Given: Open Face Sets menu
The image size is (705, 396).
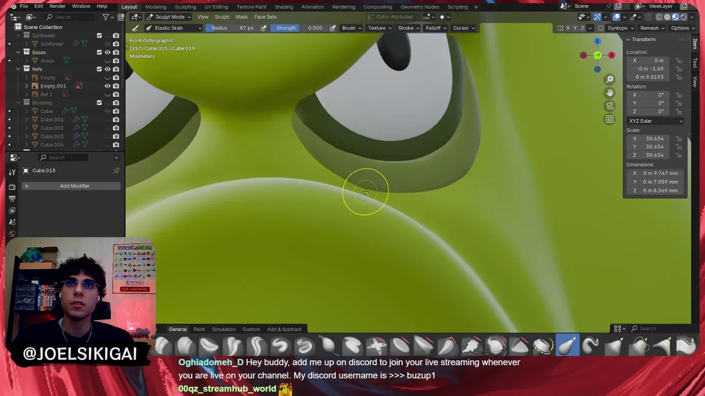Looking at the screenshot, I should [265, 17].
